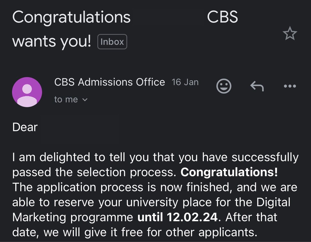The image size is (311, 242).
Task: Click the bold "Congratulations!" in the body
Action: [x=229, y=172]
